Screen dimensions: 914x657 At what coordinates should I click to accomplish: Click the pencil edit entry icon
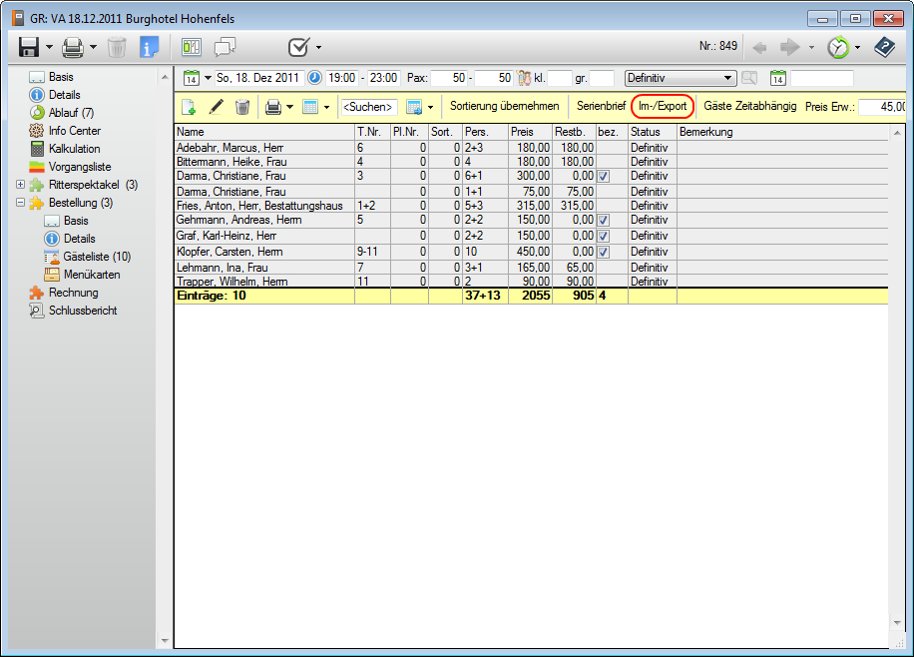[x=216, y=107]
